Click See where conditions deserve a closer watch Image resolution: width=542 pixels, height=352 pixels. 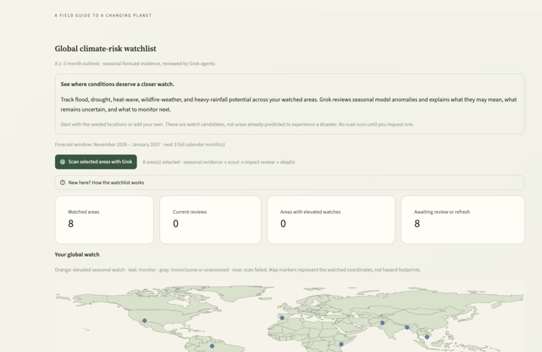click(x=118, y=84)
